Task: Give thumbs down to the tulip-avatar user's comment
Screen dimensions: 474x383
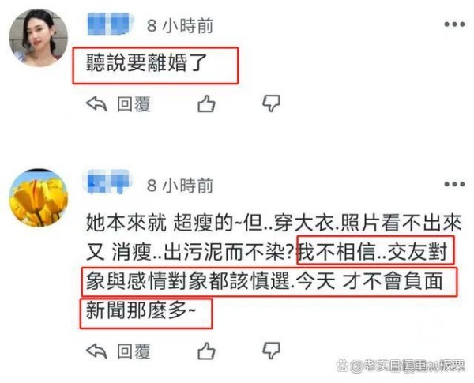Action: (271, 351)
